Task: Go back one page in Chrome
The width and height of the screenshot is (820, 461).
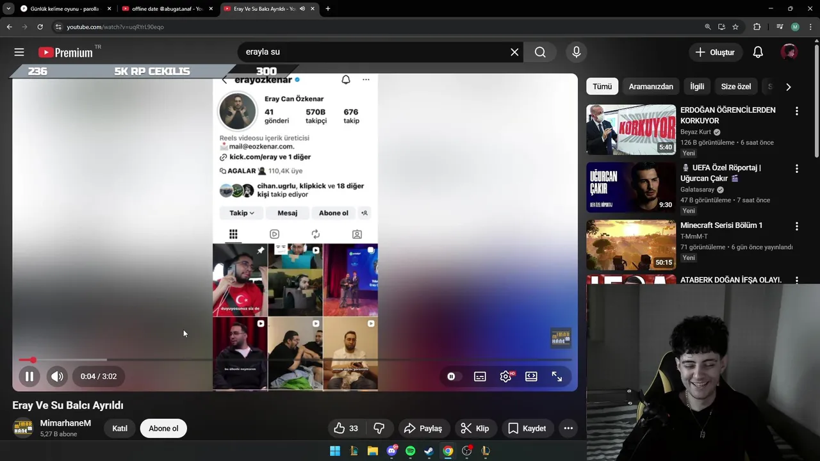Action: click(x=9, y=27)
